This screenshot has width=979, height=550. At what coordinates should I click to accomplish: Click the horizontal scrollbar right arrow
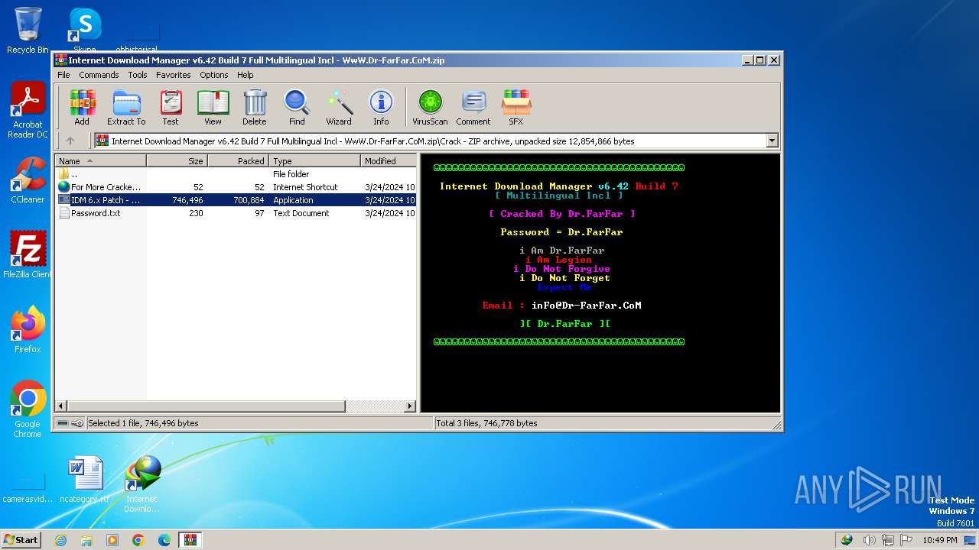410,406
